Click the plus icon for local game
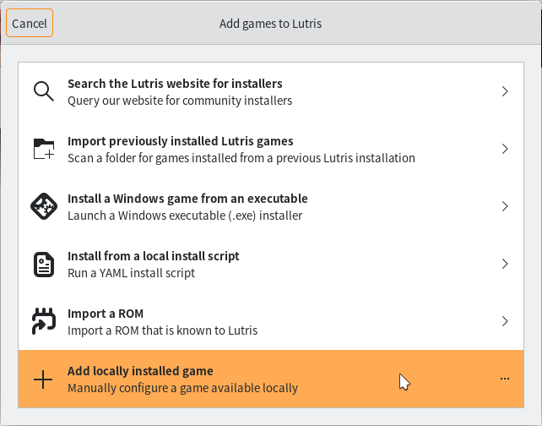 click(x=43, y=380)
